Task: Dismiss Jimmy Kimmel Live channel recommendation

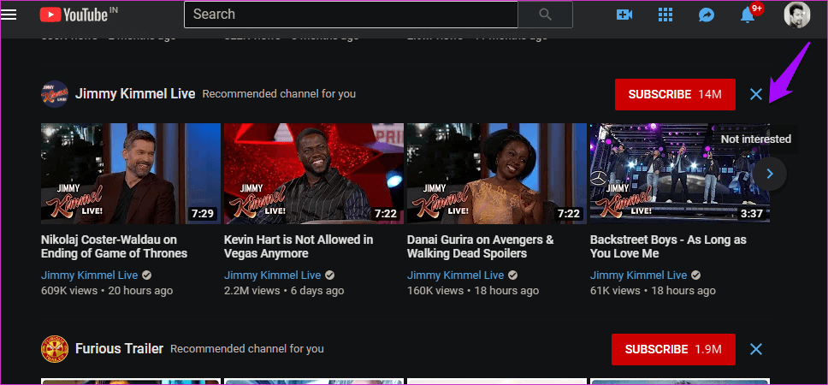Action: (755, 94)
